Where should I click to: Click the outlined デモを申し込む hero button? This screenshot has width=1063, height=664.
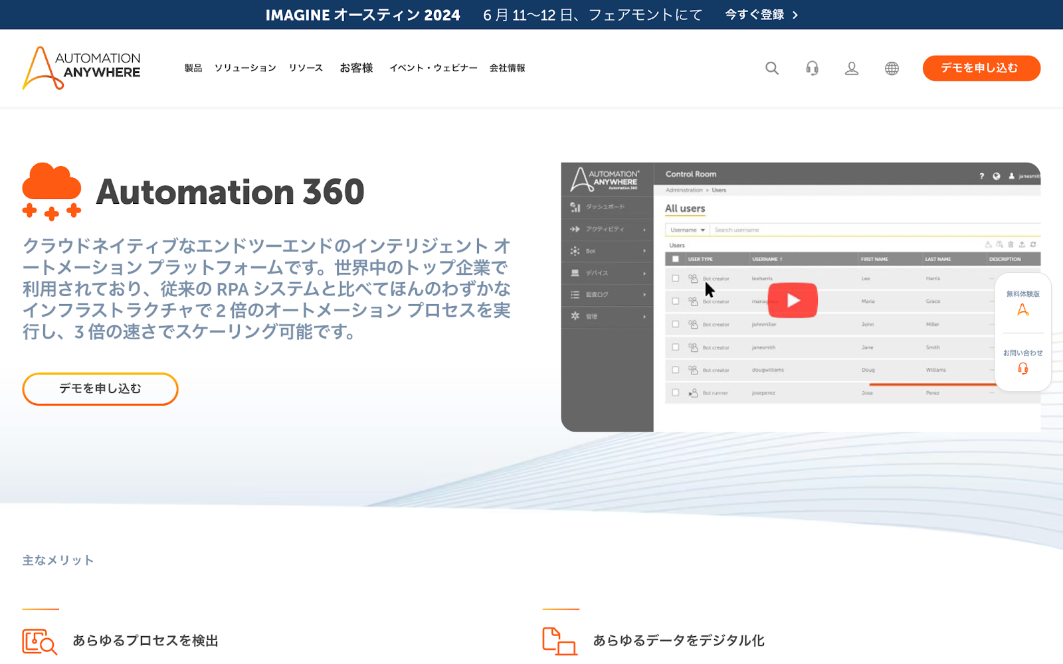coord(100,389)
